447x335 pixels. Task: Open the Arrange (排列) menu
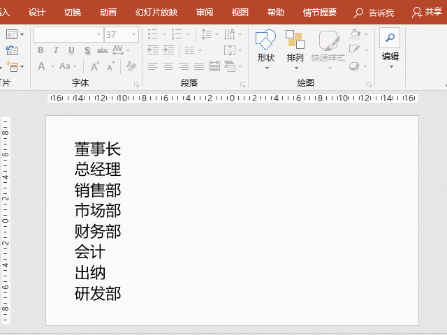click(295, 49)
